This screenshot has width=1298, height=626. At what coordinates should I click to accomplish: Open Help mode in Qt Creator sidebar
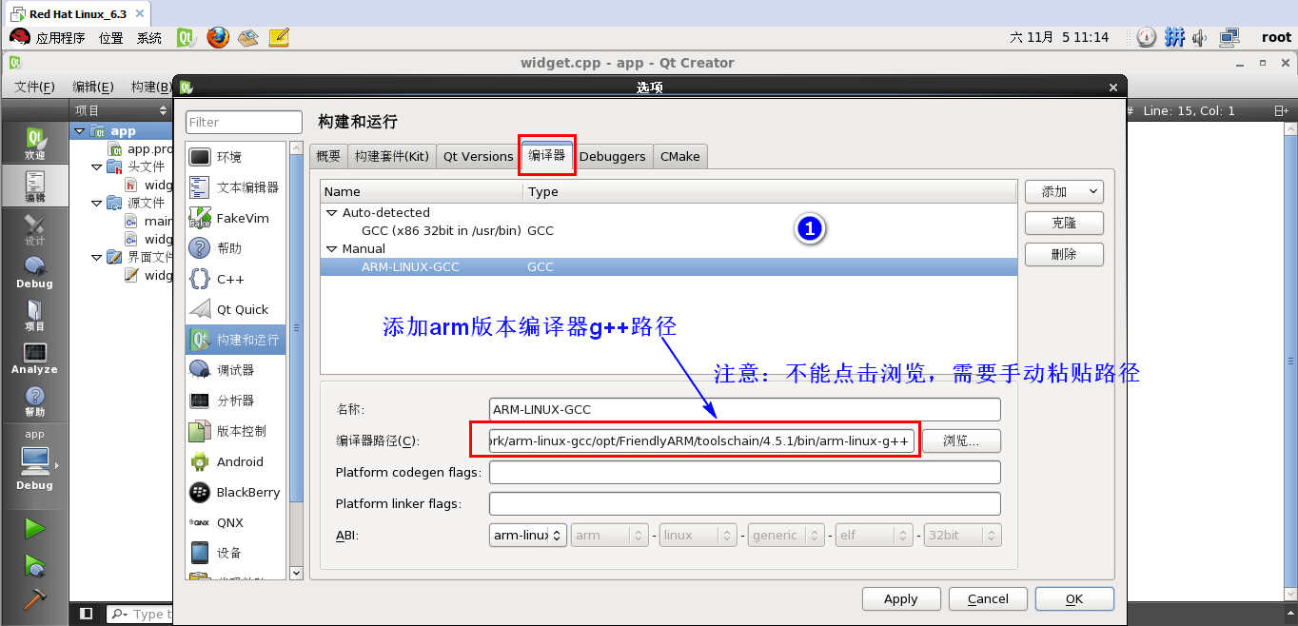[x=34, y=401]
